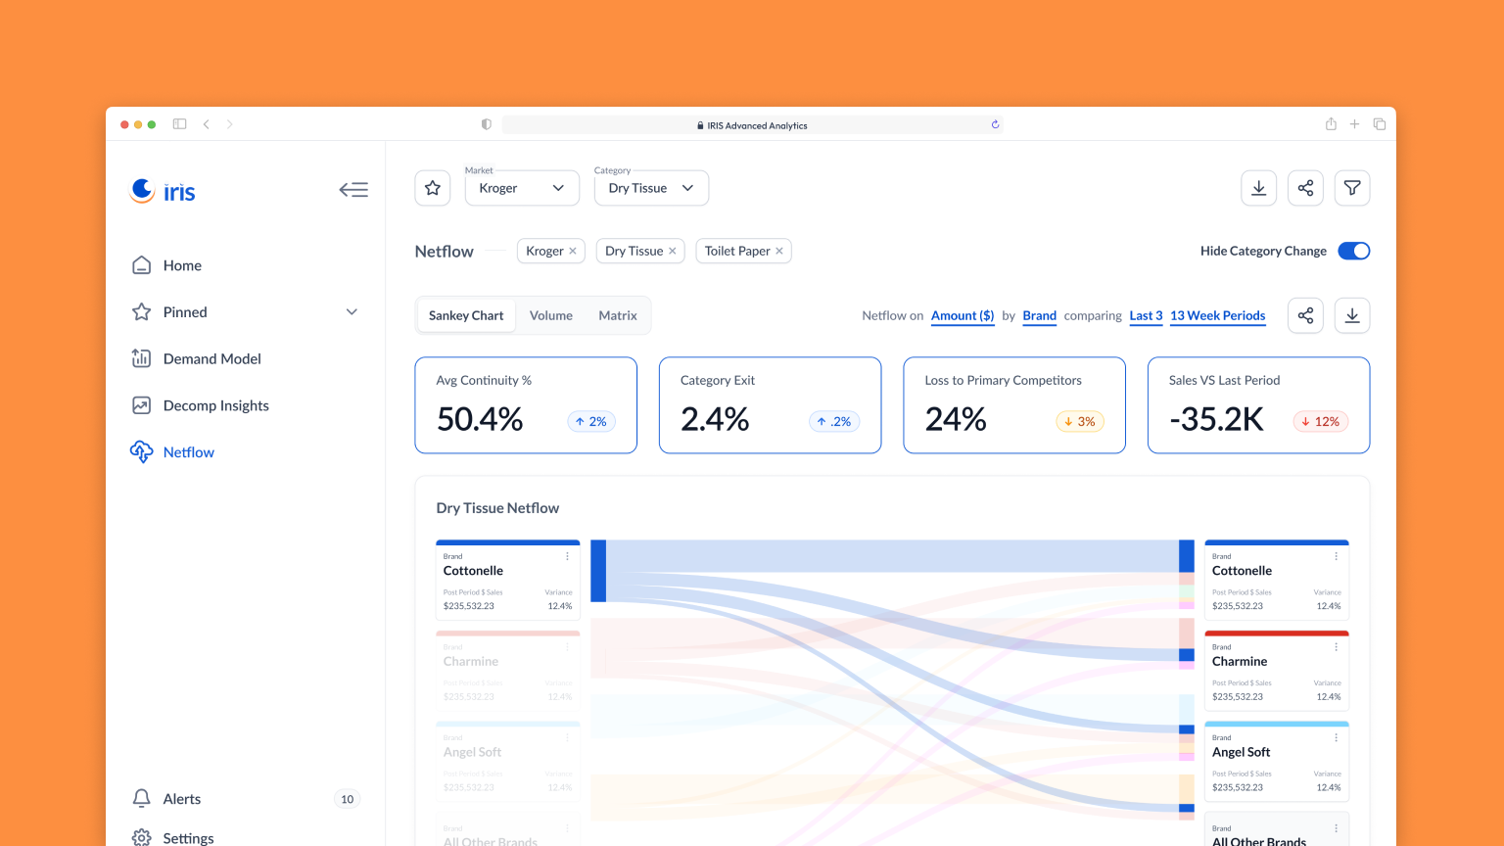Click the 13 Week Periods link

(x=1217, y=315)
